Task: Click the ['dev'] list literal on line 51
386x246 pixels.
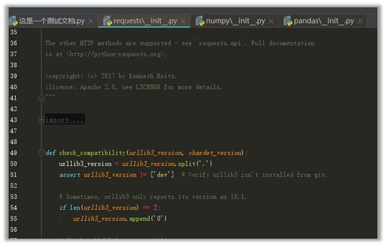Action: click(162, 175)
